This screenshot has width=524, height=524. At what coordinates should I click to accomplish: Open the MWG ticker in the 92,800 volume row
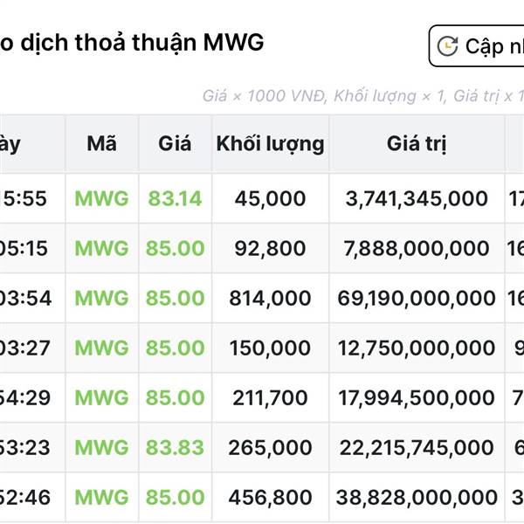(x=101, y=248)
